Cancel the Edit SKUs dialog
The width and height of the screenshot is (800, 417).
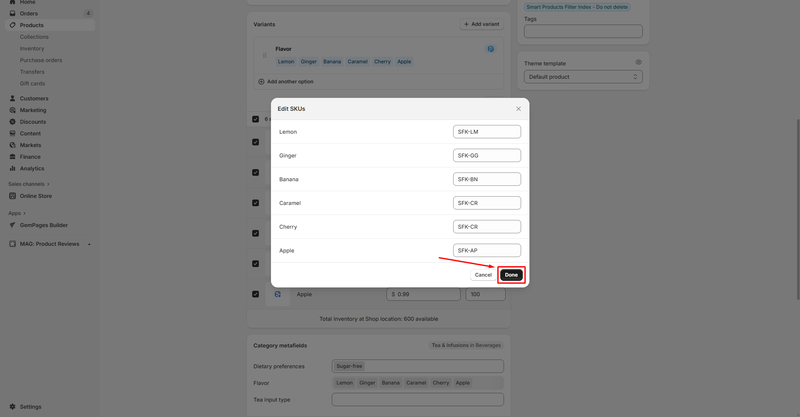click(x=483, y=275)
